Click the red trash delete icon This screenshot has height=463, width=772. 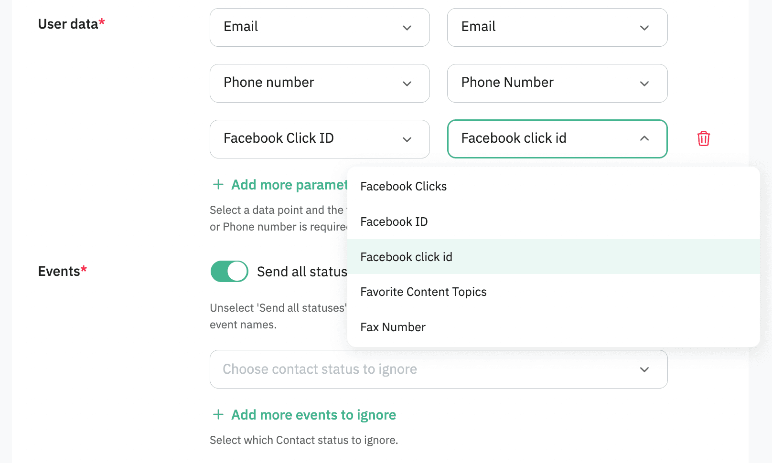tap(703, 138)
